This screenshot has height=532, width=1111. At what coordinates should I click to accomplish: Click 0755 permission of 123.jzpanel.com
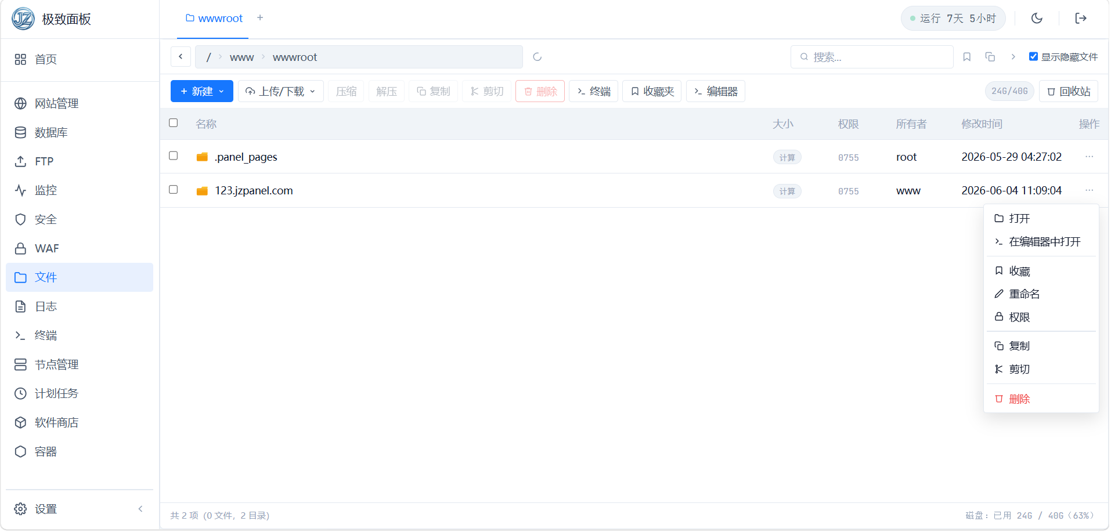point(849,191)
